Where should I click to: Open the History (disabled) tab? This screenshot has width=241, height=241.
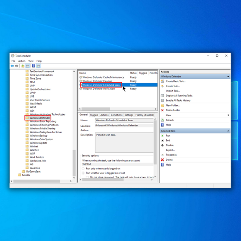pyautogui.click(x=144, y=115)
